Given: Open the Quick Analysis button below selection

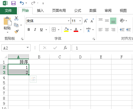Looking at the screenshot, I should coord(33,79).
